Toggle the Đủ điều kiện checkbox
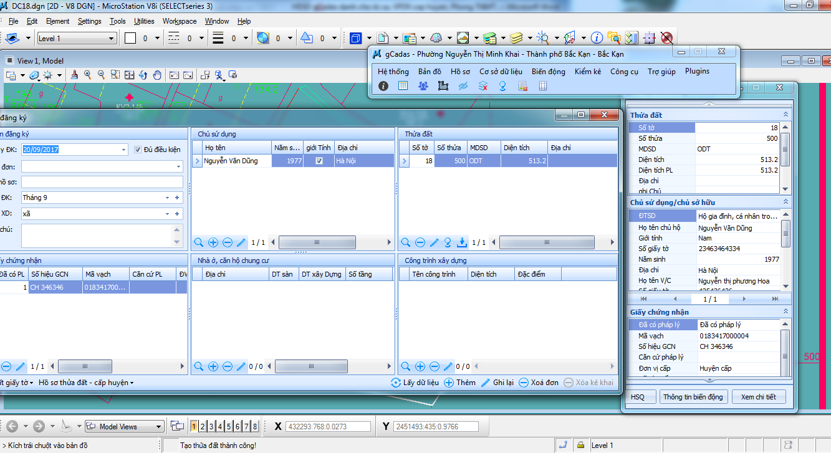This screenshot has width=831, height=453. [138, 150]
